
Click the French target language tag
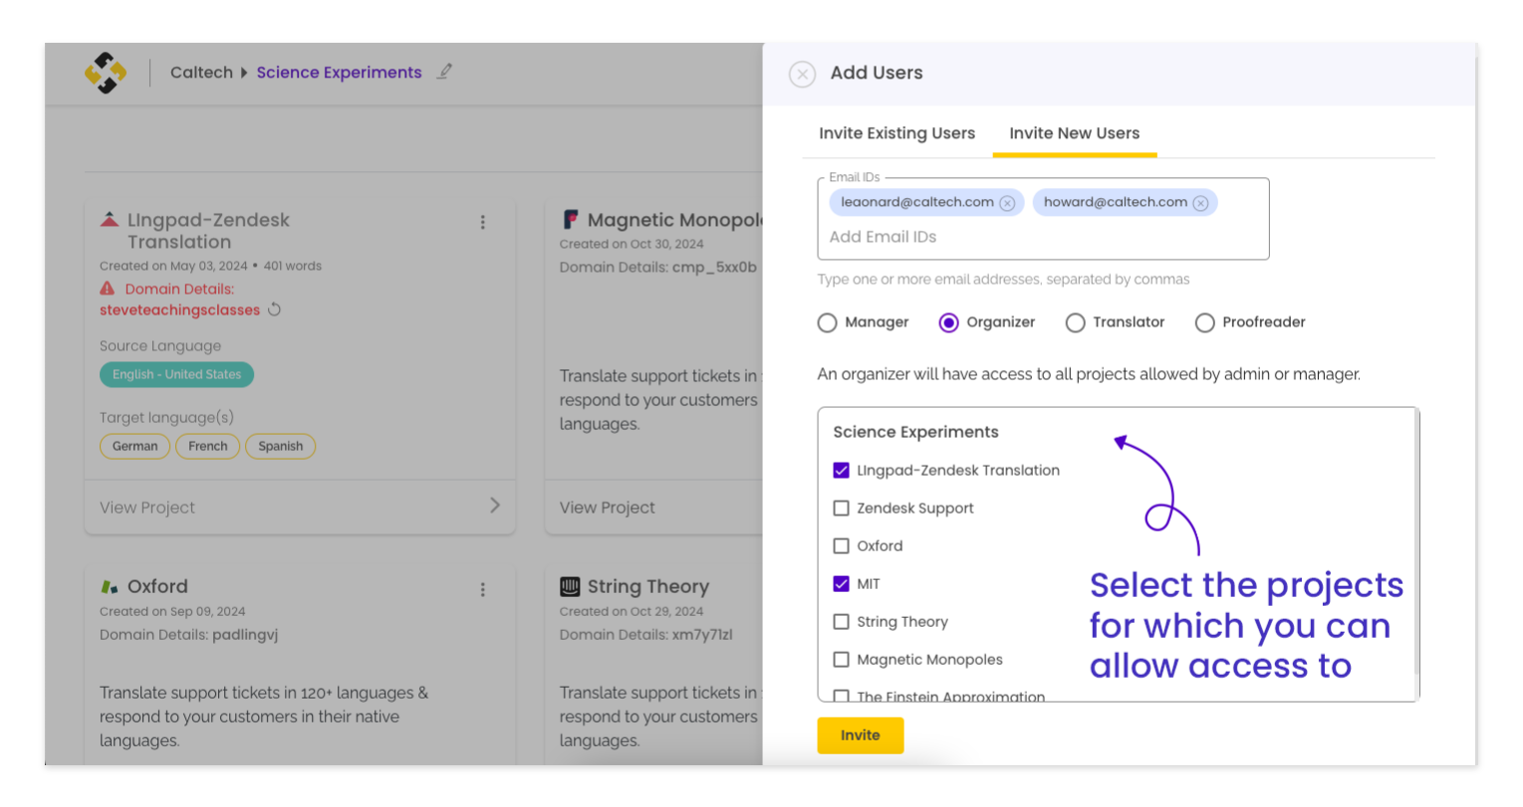click(x=207, y=447)
